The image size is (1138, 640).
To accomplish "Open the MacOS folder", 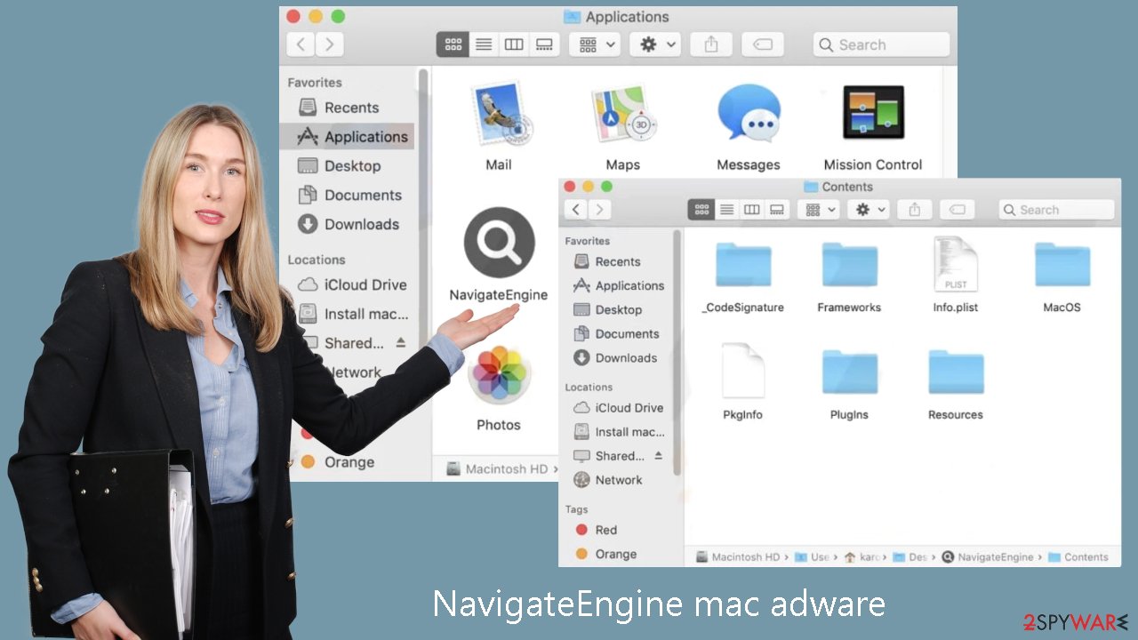I will 1062,264.
